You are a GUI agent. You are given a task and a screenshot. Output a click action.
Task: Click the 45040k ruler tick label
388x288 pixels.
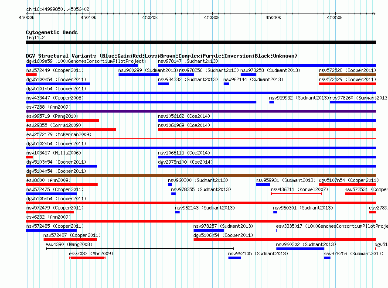tap(273, 17)
